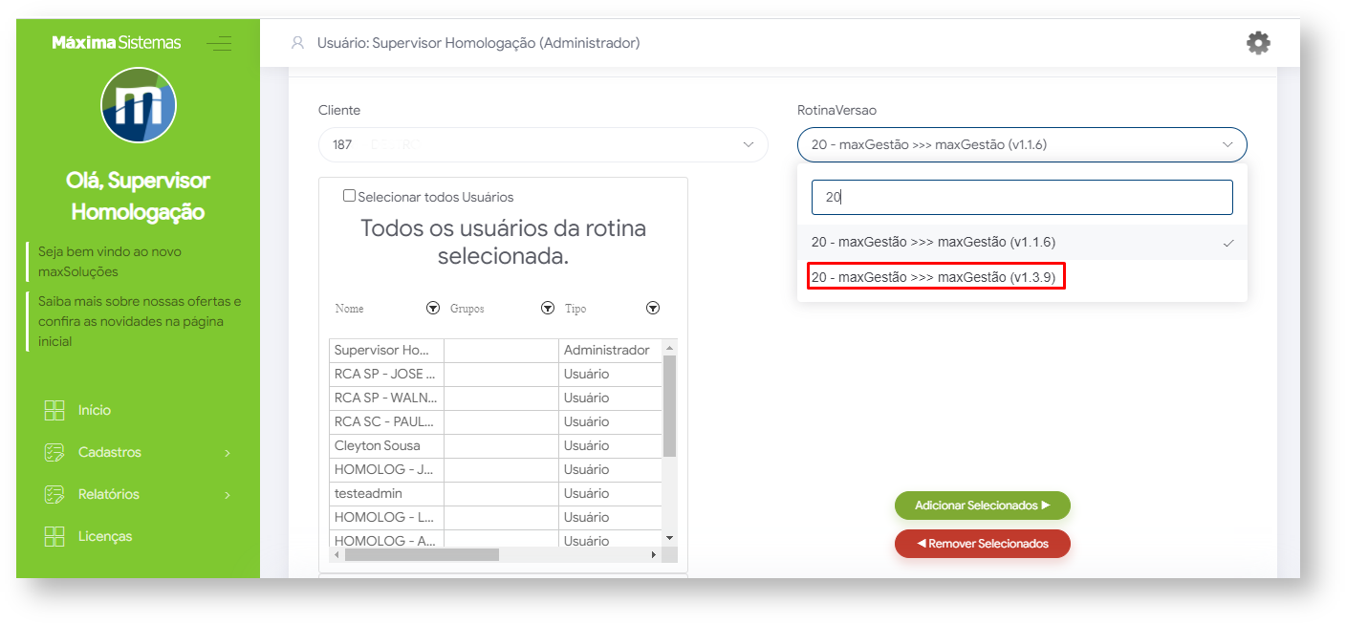Click horizontal scrollbar right arrow
This screenshot has height=624, width=1346.
coord(654,554)
